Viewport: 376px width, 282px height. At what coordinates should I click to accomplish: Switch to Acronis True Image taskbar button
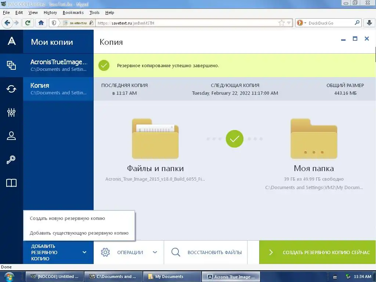231,276
